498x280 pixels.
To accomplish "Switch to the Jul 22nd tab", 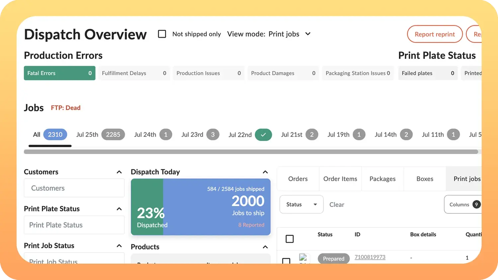I will point(250,135).
